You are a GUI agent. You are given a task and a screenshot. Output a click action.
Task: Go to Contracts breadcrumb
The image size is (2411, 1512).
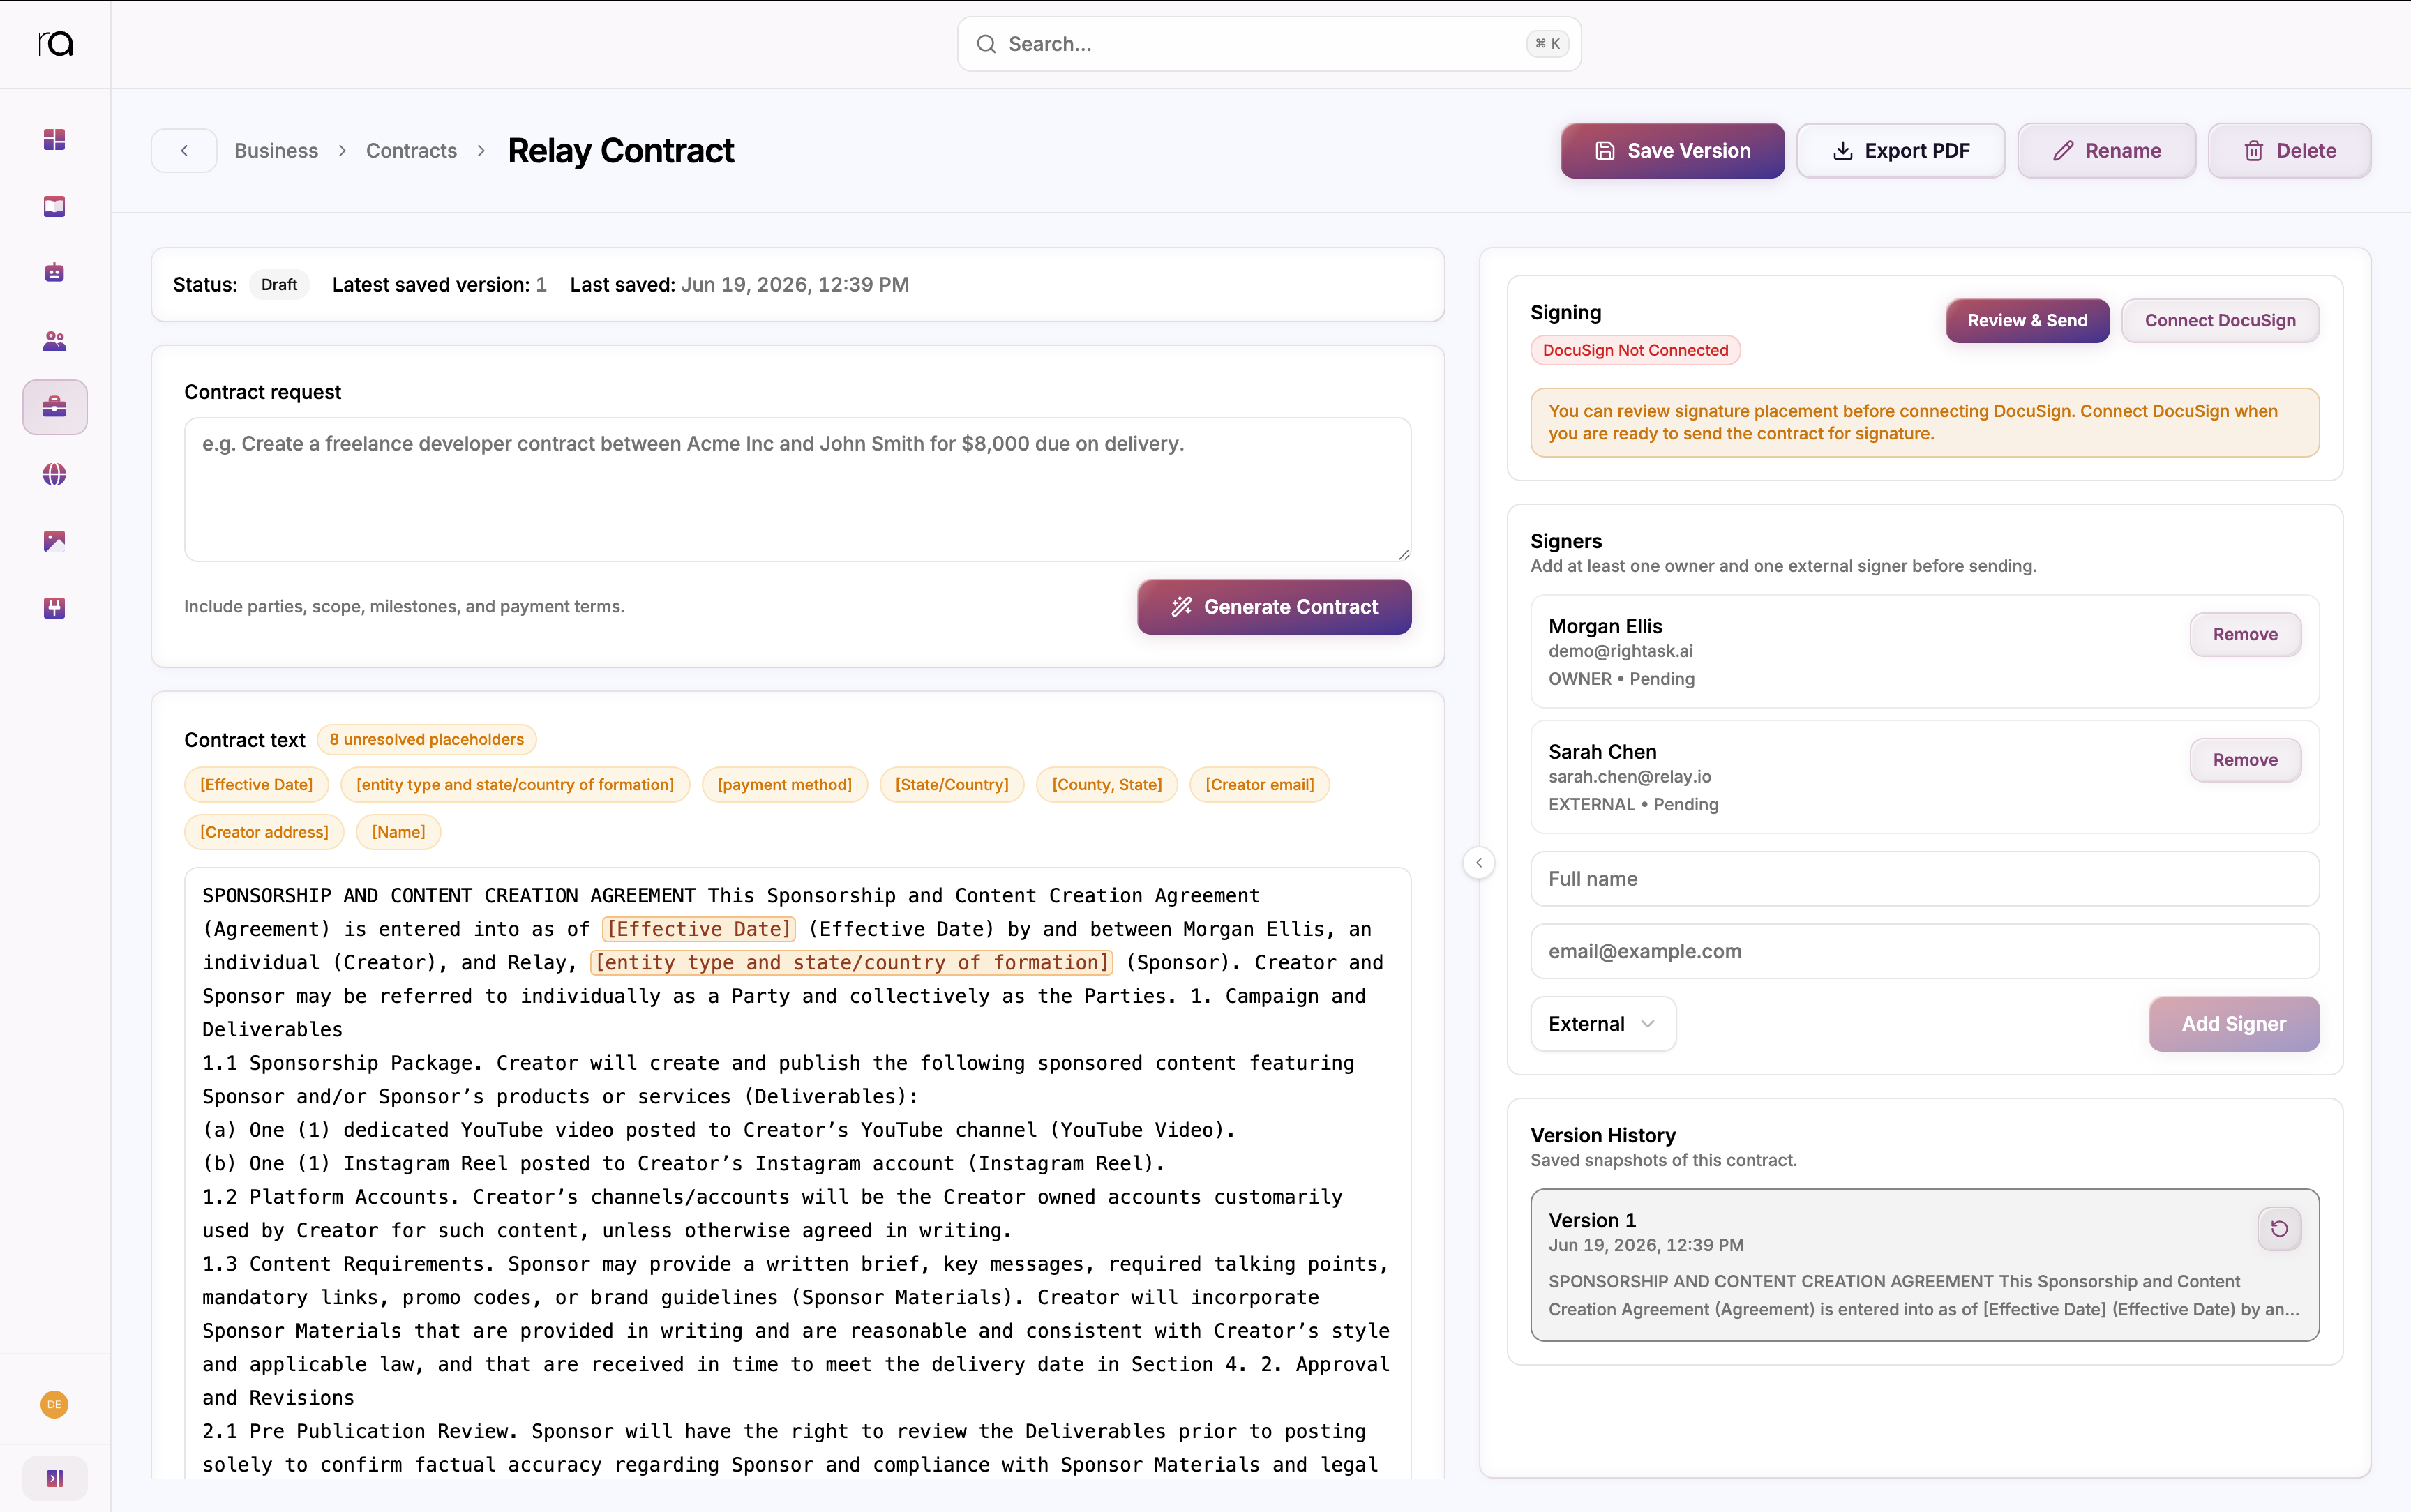click(411, 150)
